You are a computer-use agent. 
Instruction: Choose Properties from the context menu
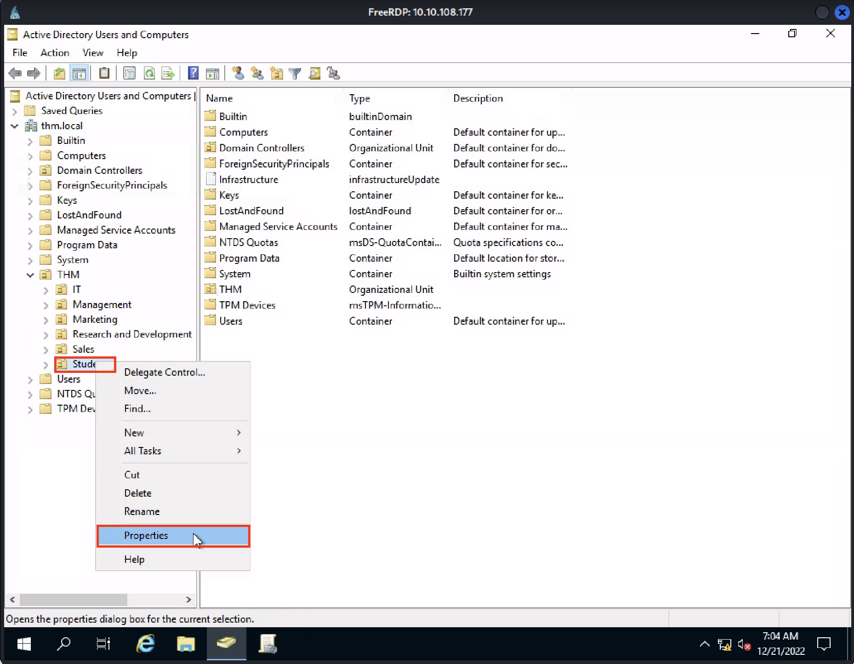pyautogui.click(x=173, y=536)
